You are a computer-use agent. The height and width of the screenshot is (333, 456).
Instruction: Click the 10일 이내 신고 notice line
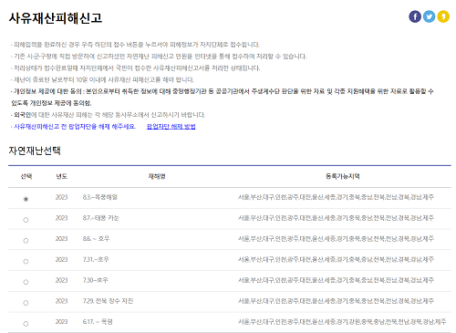(102, 79)
